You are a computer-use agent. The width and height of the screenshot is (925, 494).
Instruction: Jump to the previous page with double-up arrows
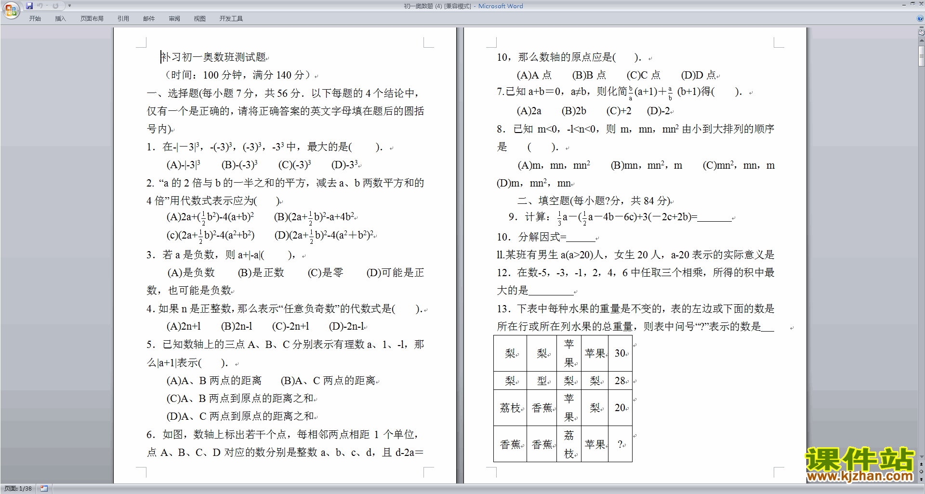click(921, 465)
